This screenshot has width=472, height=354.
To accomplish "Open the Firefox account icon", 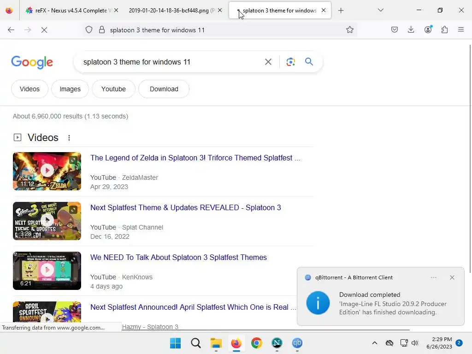I will [428, 29].
